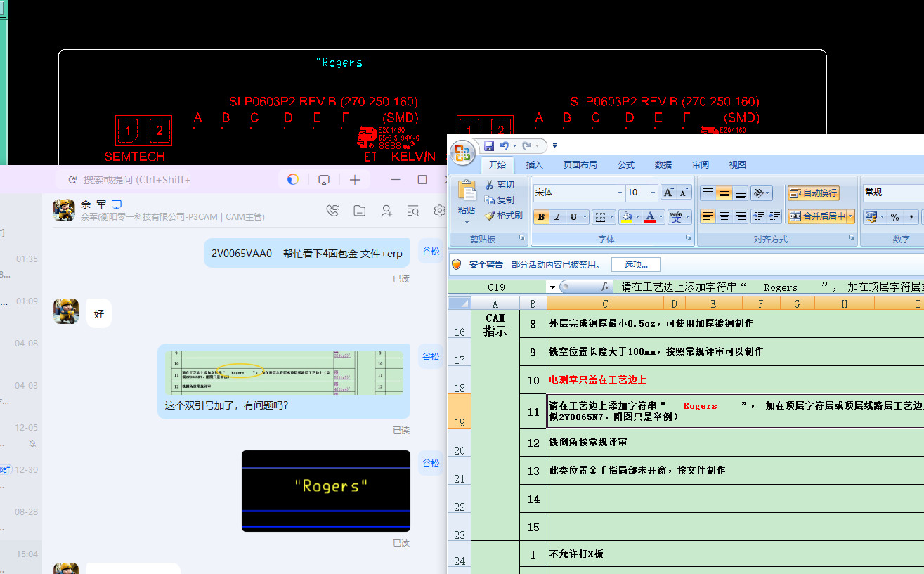
Task: Apply red font color to text
Action: (x=650, y=217)
